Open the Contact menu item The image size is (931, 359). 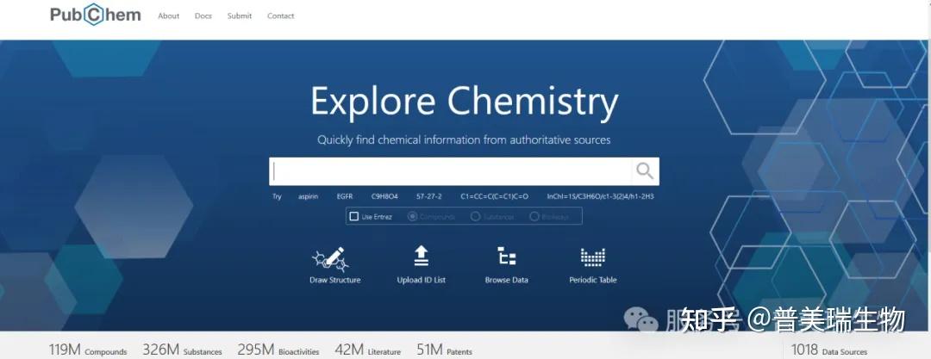(280, 16)
